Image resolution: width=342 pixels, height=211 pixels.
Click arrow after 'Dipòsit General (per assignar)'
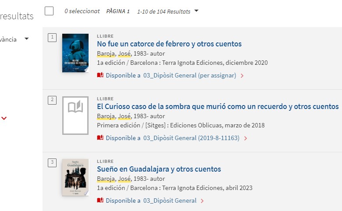242,76
